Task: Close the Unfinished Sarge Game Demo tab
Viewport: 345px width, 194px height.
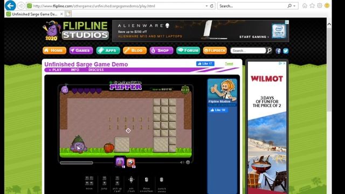Action: 61,14
